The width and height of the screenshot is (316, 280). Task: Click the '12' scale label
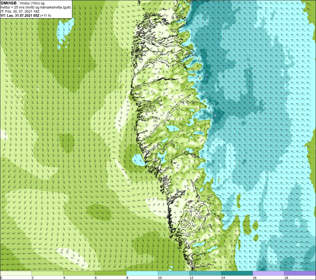pos(191,278)
